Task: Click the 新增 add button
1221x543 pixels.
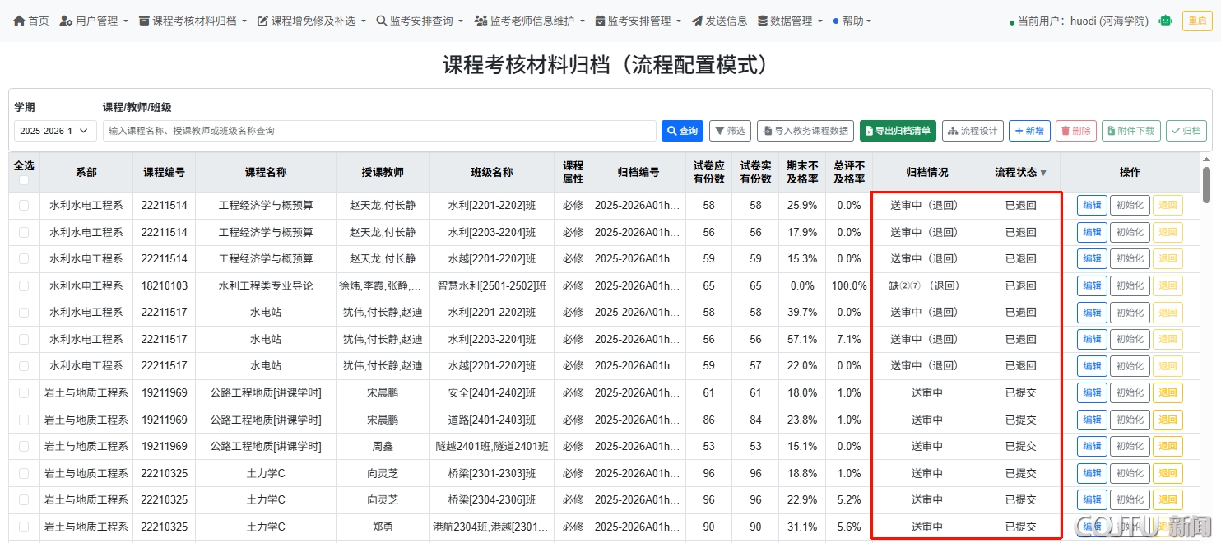Action: [x=1028, y=131]
